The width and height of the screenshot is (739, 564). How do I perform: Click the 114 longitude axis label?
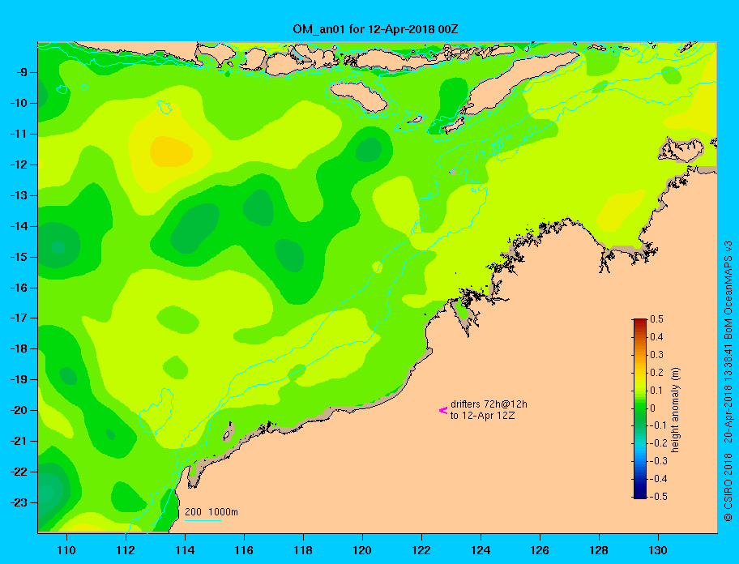tap(185, 550)
